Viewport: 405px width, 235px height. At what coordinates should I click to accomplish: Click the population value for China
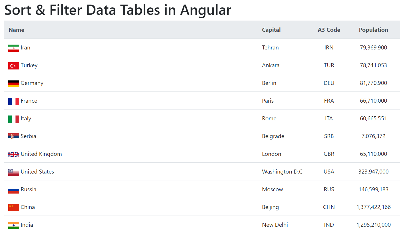tap(373, 207)
